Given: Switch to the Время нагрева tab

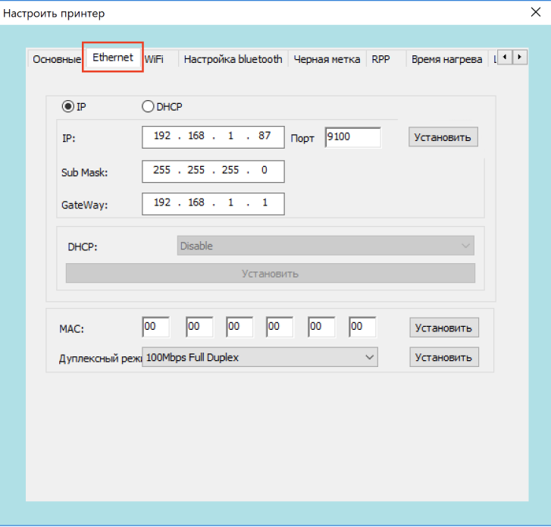Looking at the screenshot, I should point(446,59).
